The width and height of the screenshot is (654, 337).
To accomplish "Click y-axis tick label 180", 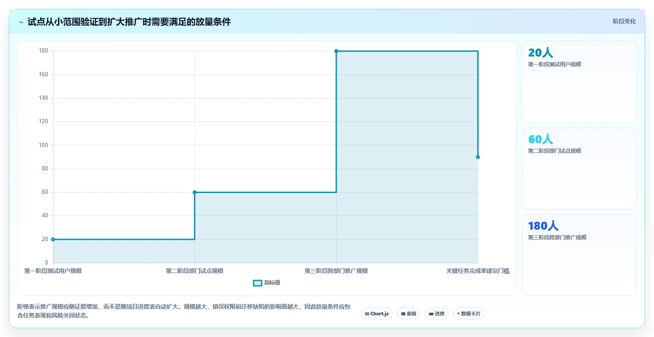I will click(x=43, y=51).
